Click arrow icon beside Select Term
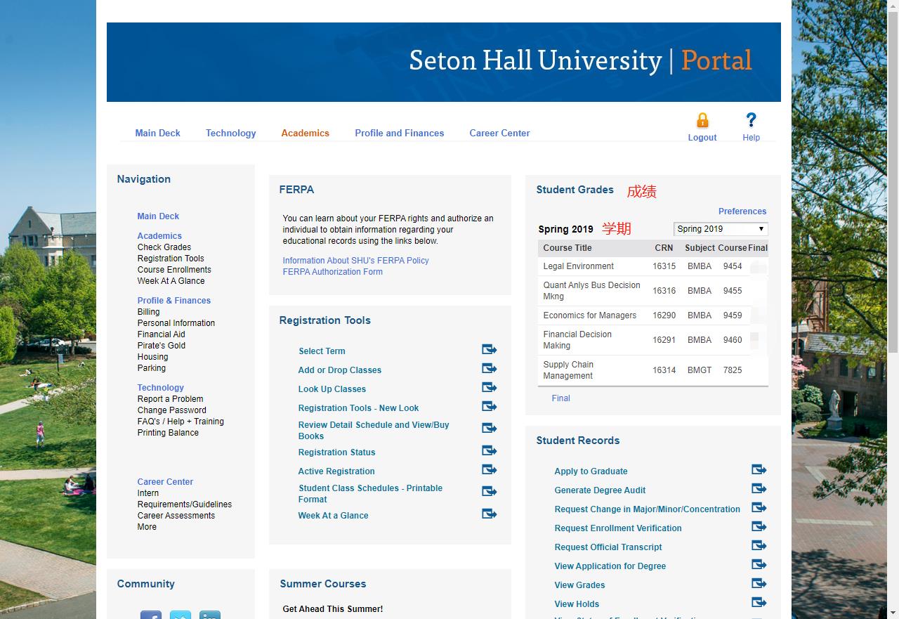Screen dimensions: 899x619 [490, 349]
